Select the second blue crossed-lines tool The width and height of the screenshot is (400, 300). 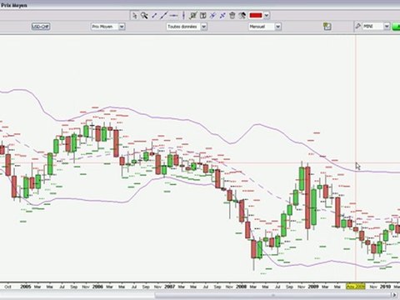pos(222,16)
